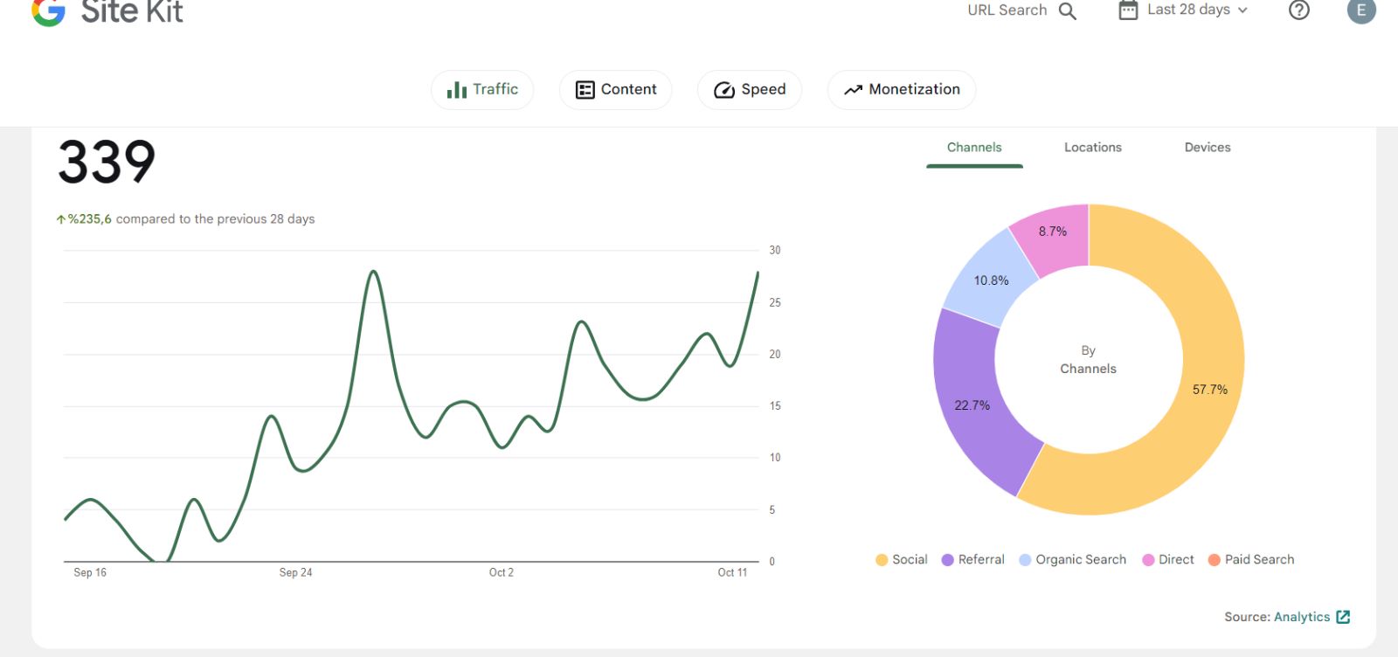Click the Social legend color dot
This screenshot has width=1398, height=657.
tap(882, 560)
